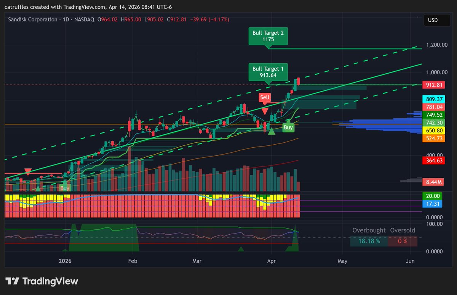Click the 8.44M volume label
This screenshot has height=295, width=457.
434,182
